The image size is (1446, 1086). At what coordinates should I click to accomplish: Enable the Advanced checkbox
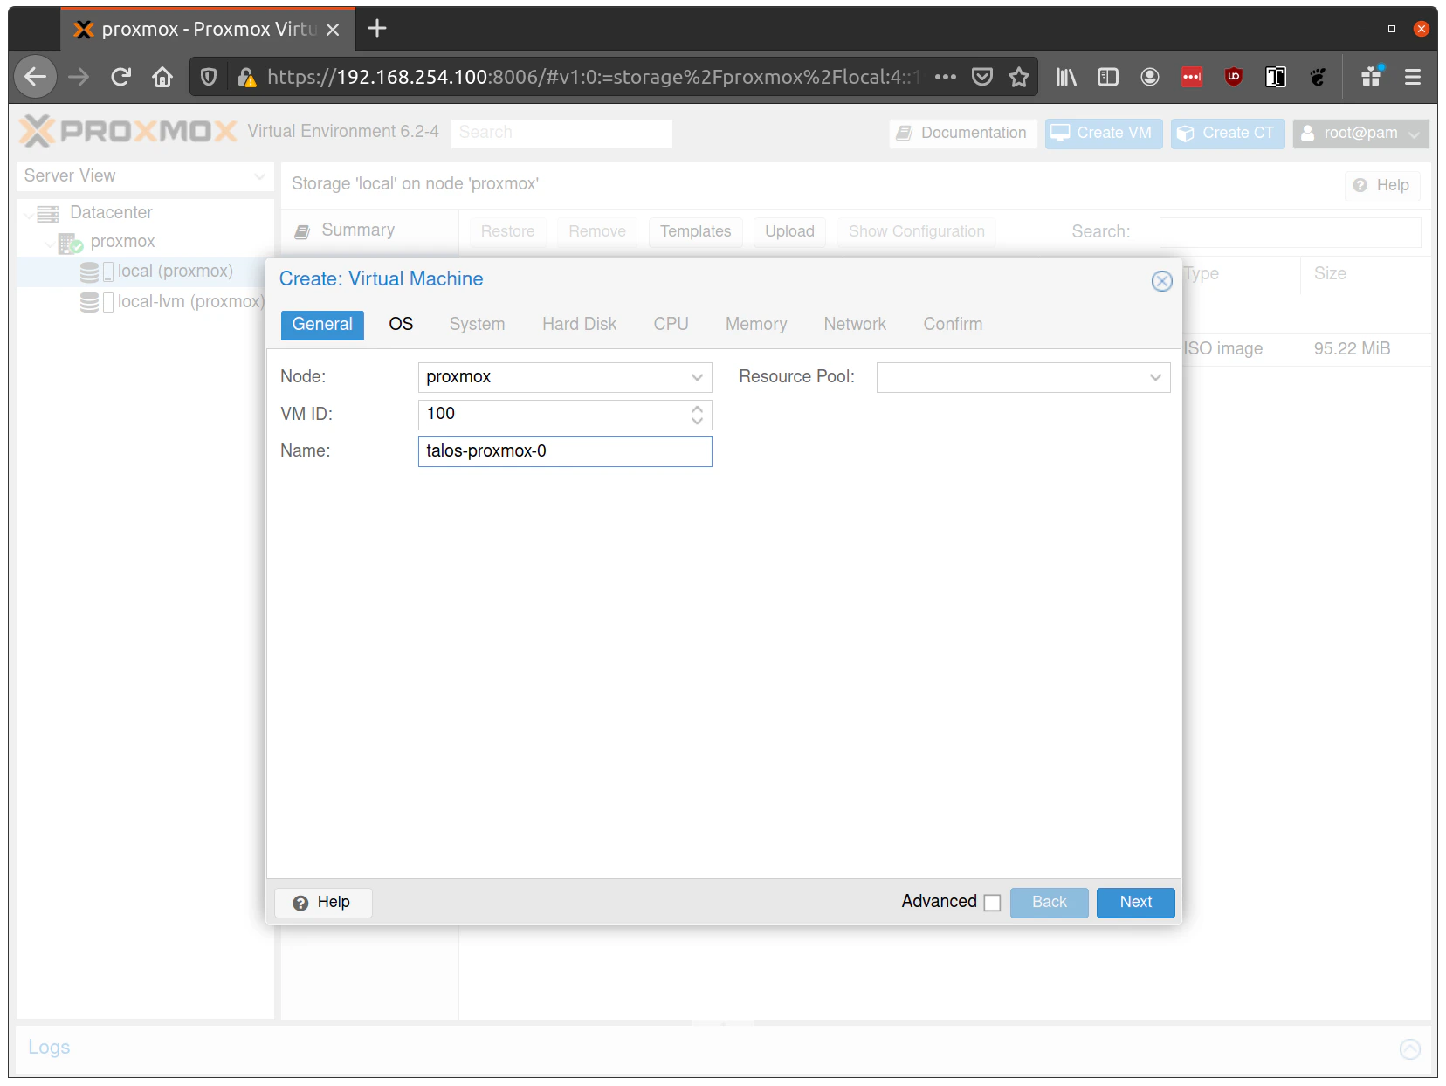coord(992,903)
